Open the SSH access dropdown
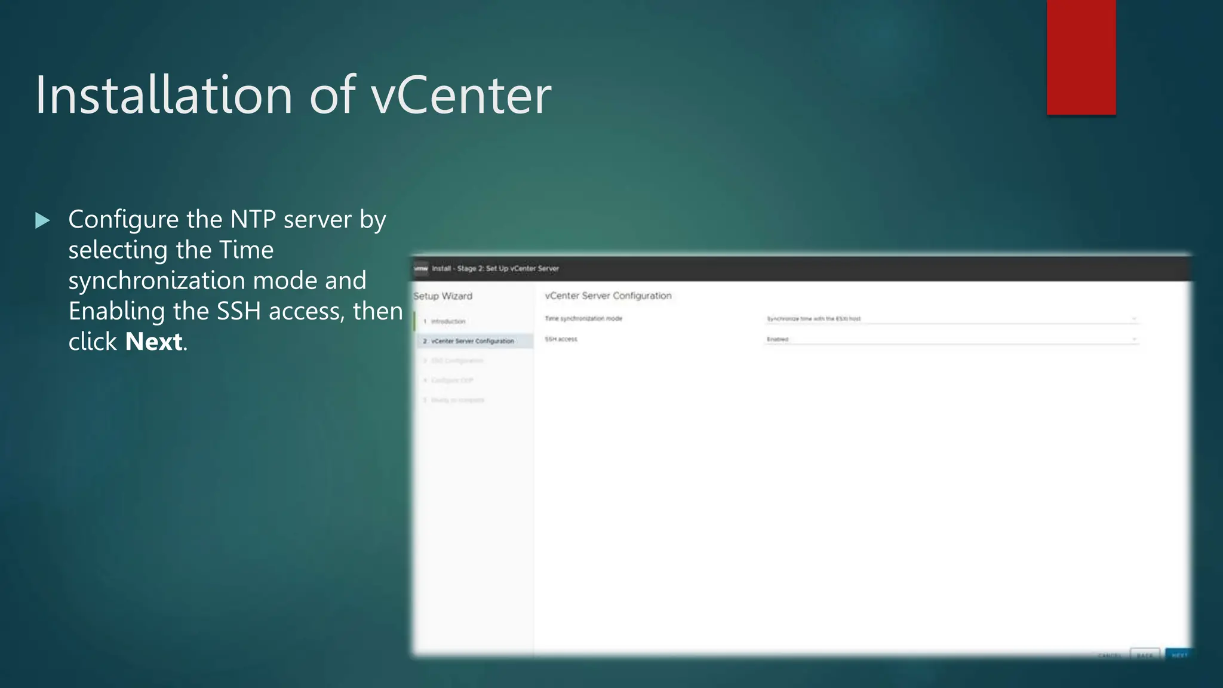The width and height of the screenshot is (1223, 688). (x=951, y=339)
